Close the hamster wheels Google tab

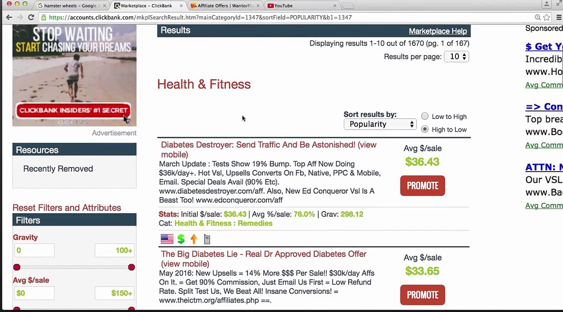105,6
